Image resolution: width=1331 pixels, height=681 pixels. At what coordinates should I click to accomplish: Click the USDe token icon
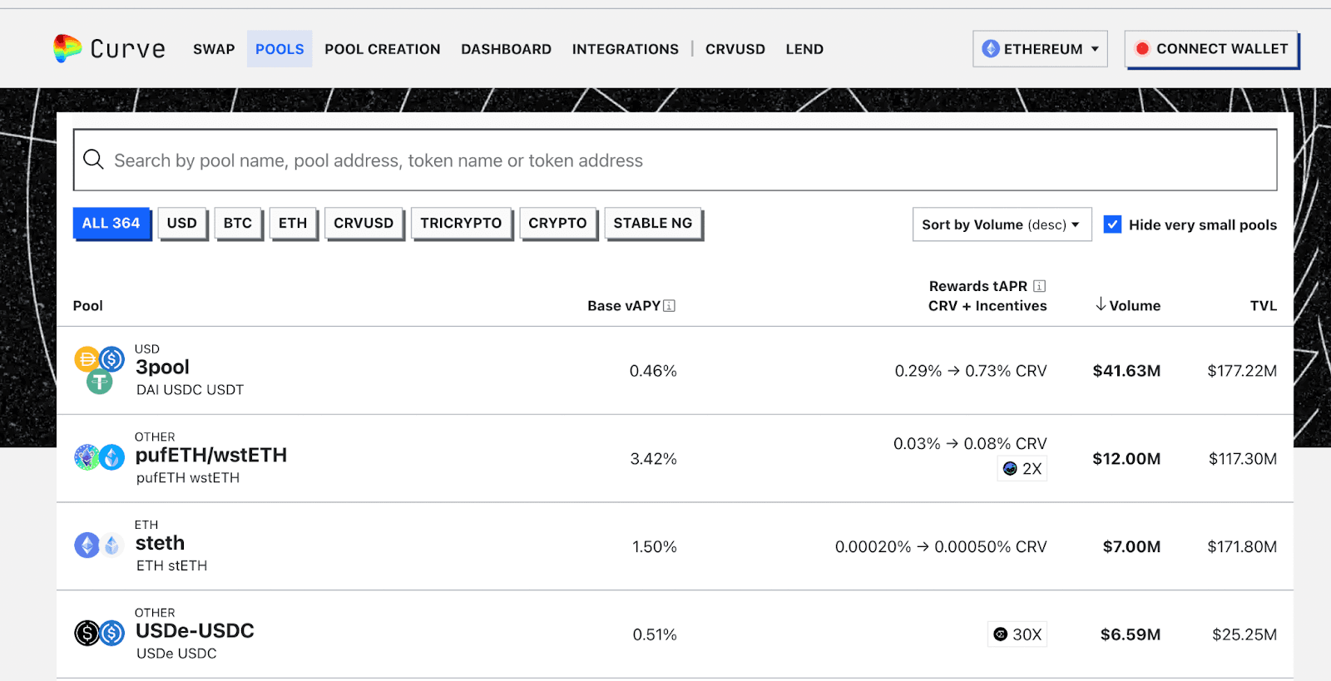pyautogui.click(x=87, y=634)
